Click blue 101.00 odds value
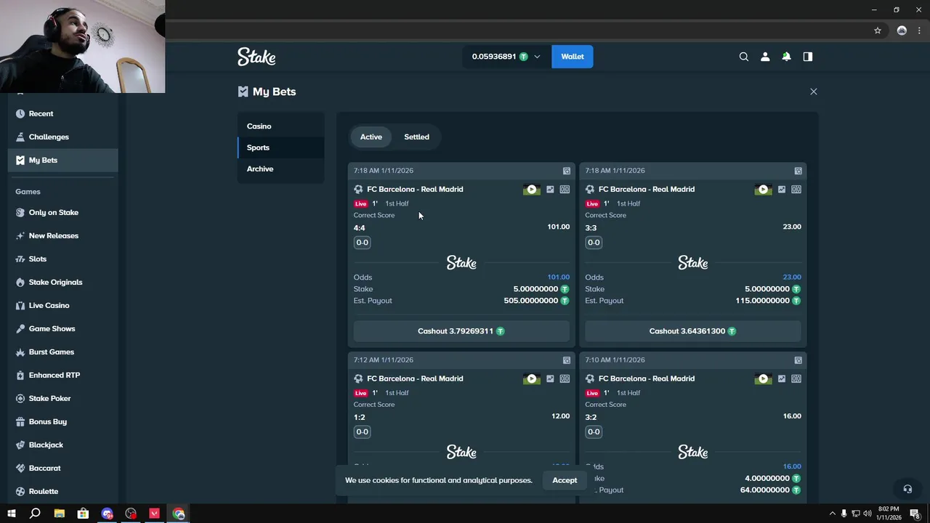 coord(558,277)
